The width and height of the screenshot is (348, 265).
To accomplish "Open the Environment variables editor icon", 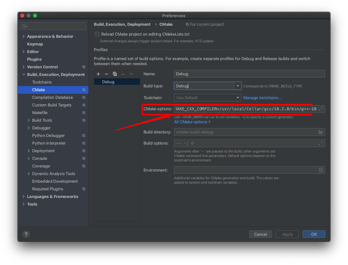I will click(x=321, y=170).
